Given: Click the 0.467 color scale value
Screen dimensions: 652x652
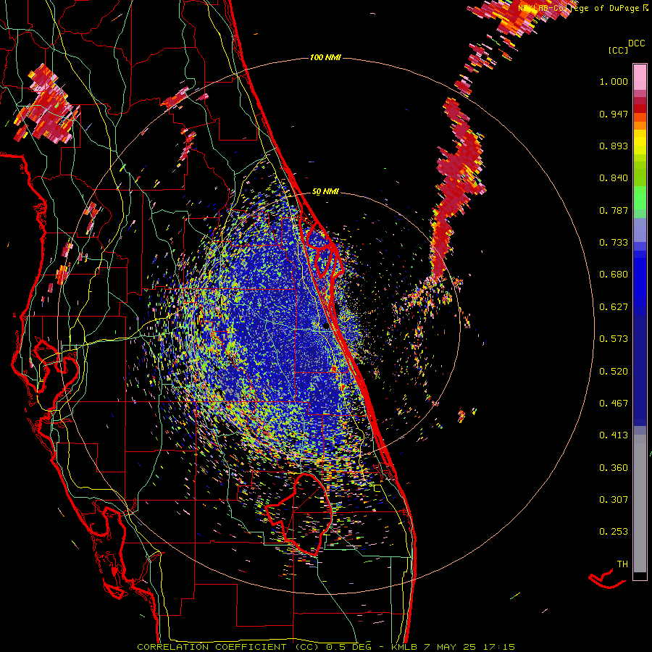Looking at the screenshot, I should [614, 404].
